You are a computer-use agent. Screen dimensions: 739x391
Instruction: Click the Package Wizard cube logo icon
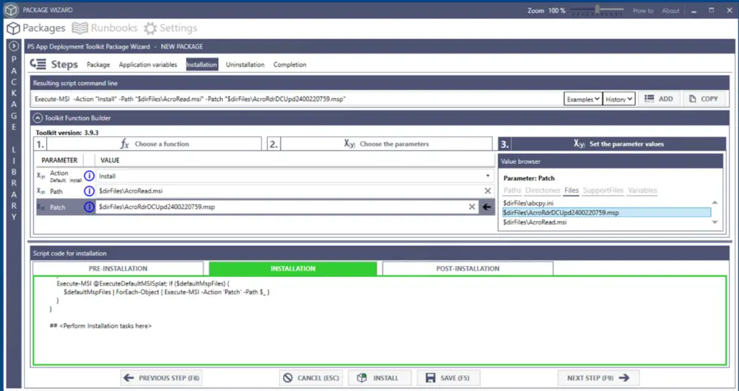tap(11, 10)
